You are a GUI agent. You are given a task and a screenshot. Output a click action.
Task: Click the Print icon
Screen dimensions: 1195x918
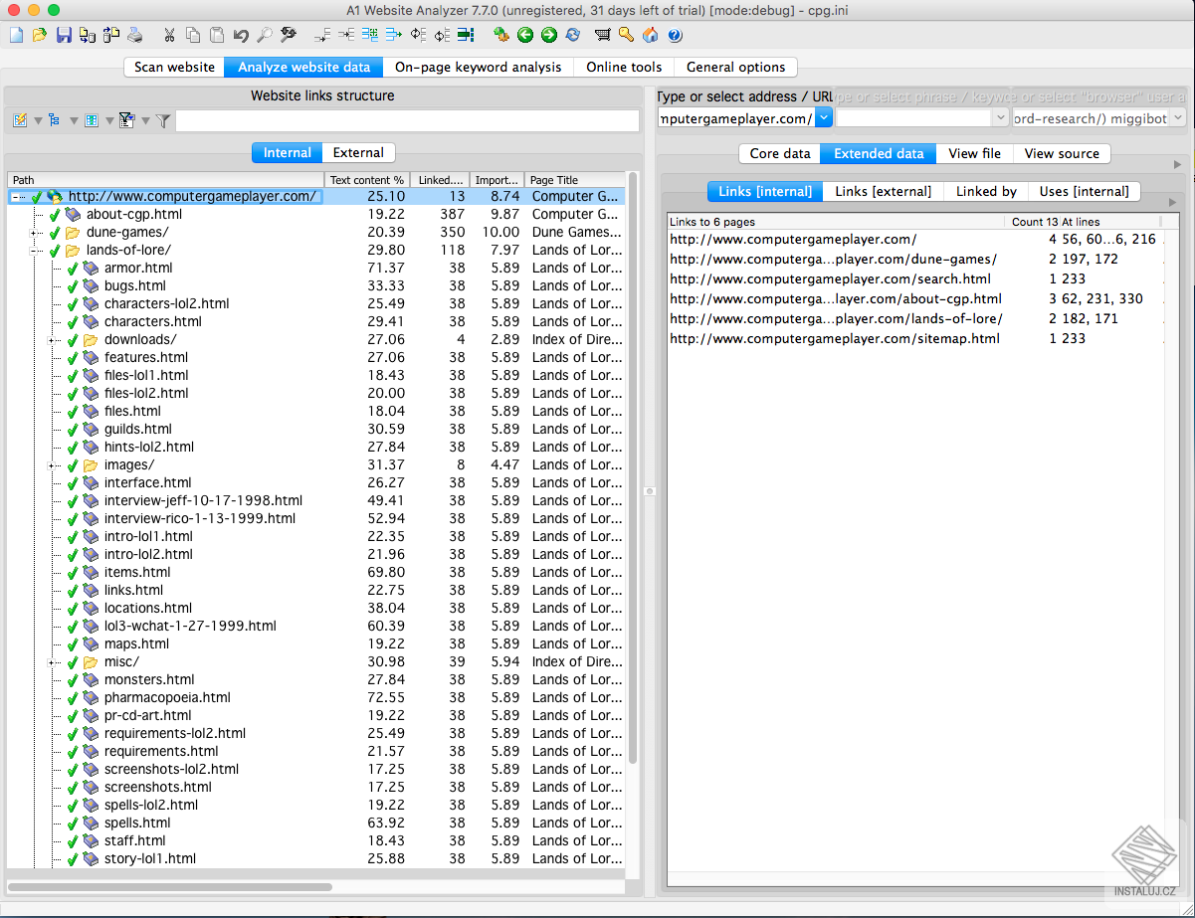(x=134, y=35)
